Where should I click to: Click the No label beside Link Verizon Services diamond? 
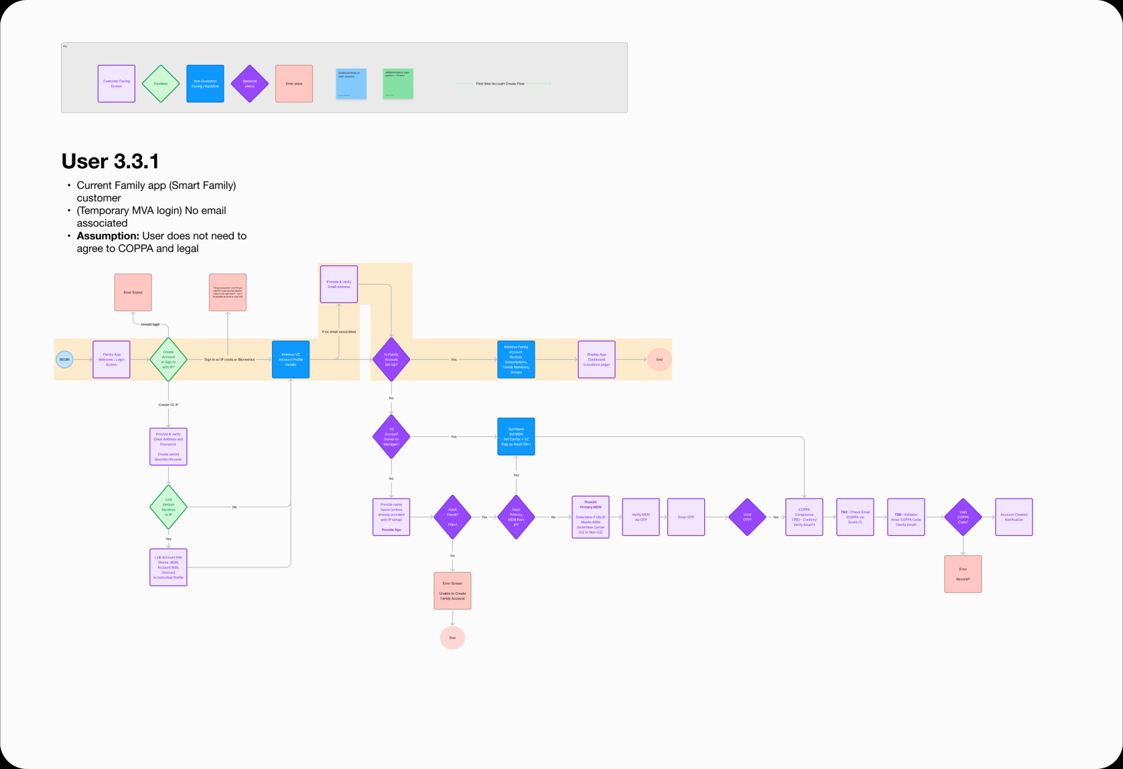235,507
